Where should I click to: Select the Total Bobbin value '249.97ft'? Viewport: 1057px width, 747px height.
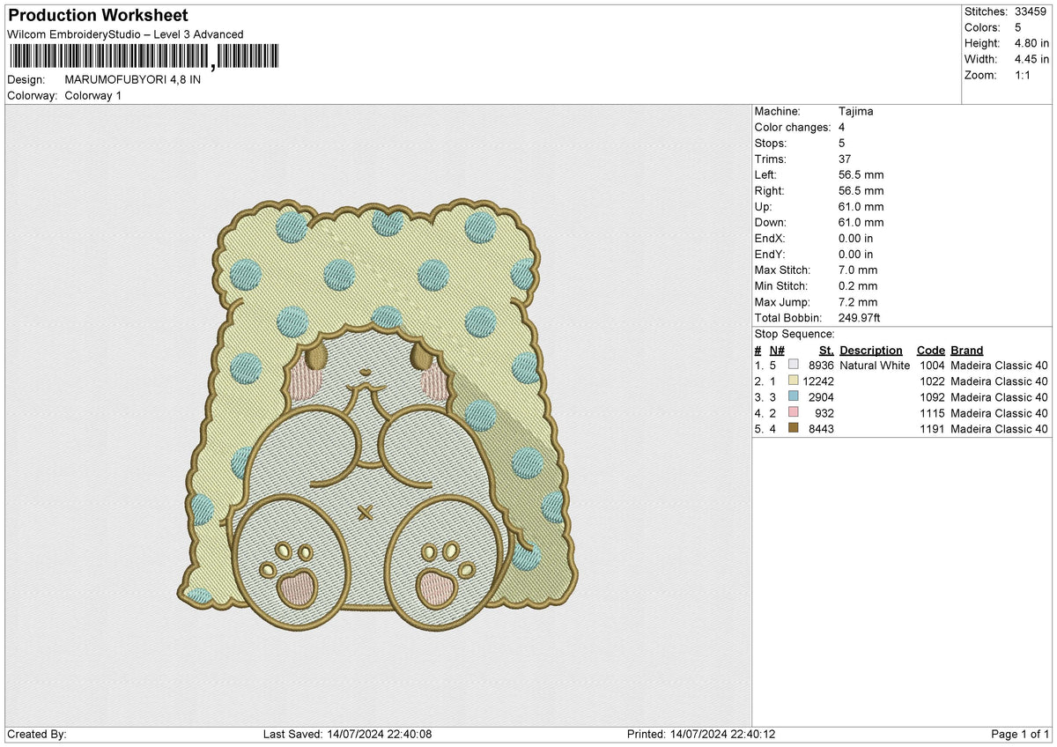coord(861,318)
